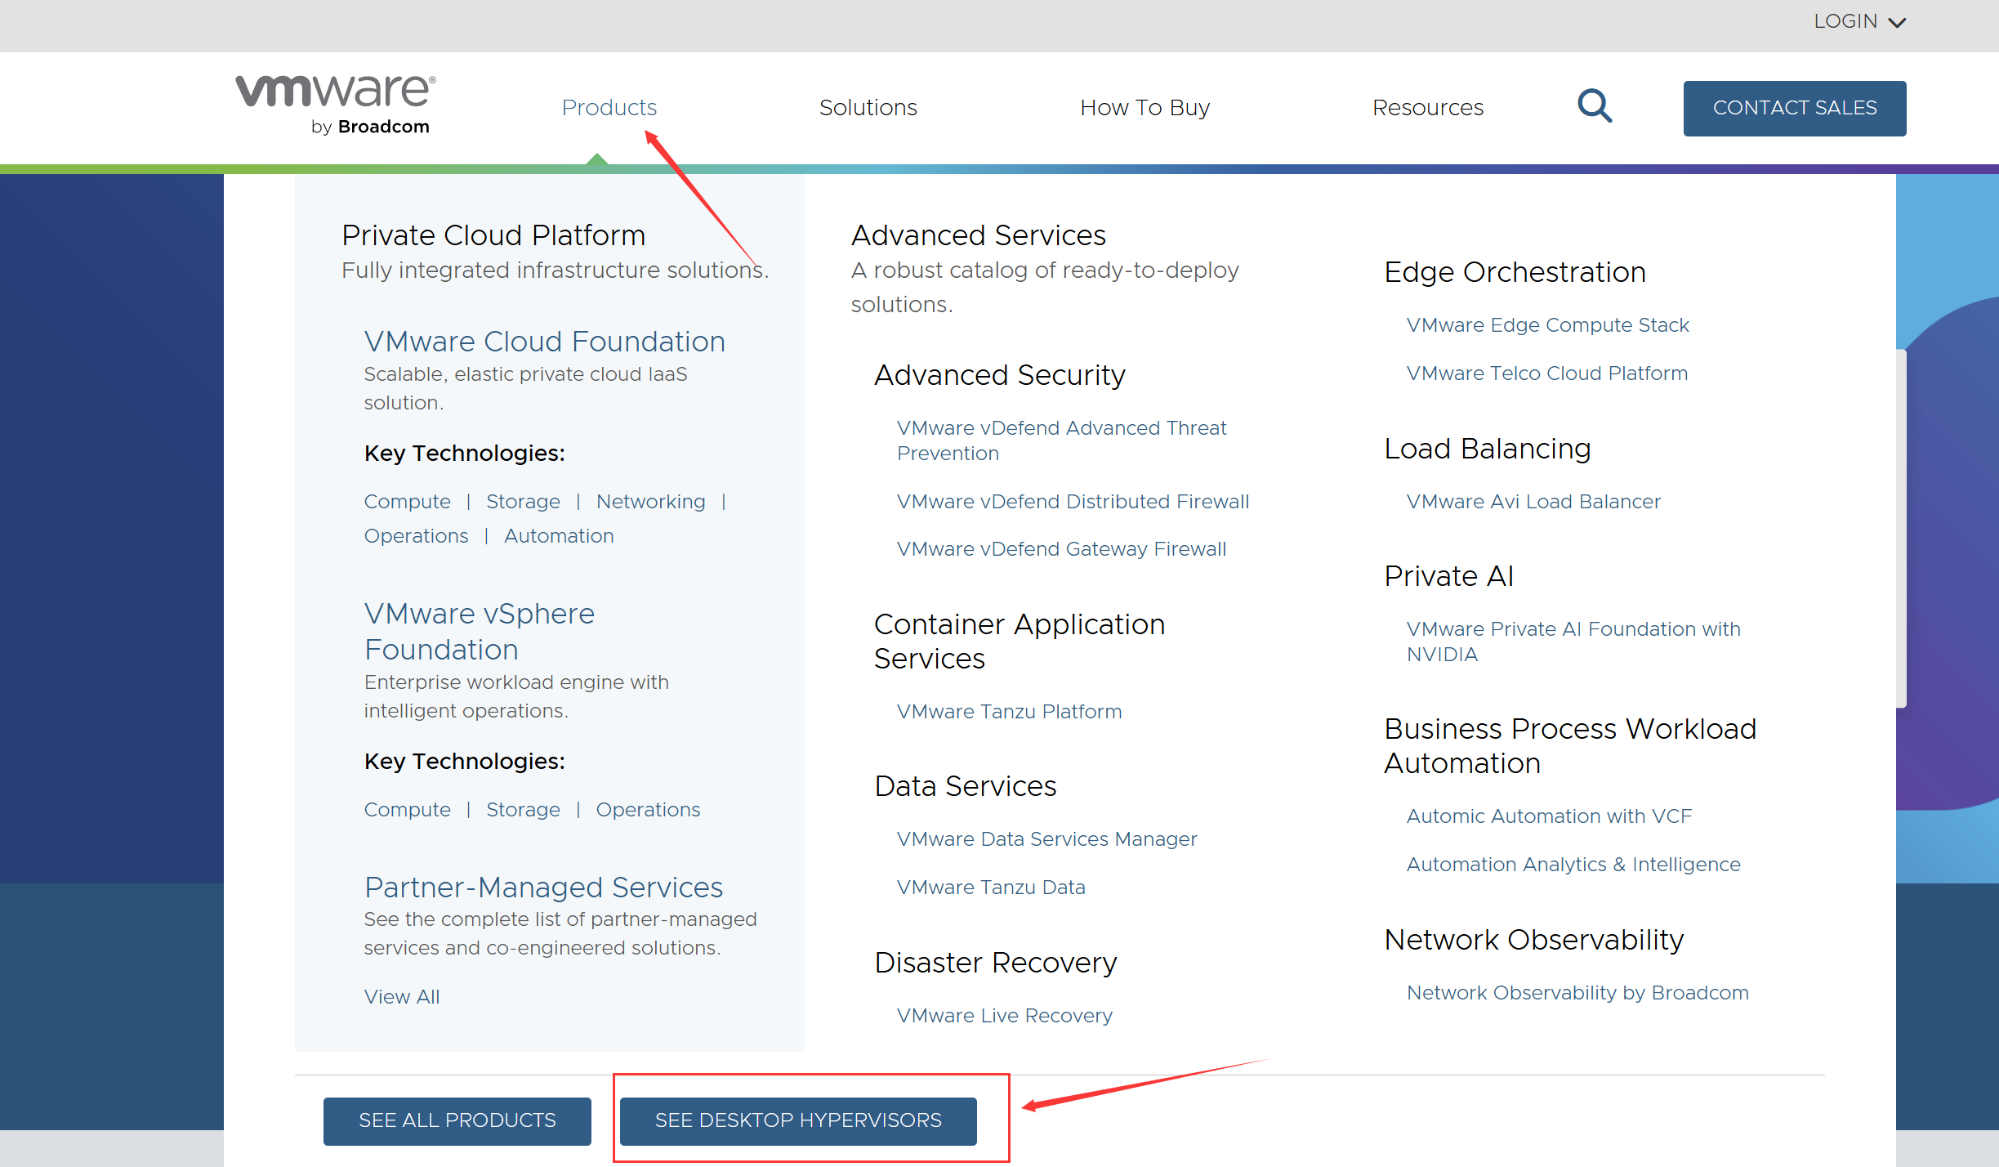Image resolution: width=1999 pixels, height=1167 pixels.
Task: Open VMware Tanzu Platform link
Action: pyautogui.click(x=1009, y=712)
